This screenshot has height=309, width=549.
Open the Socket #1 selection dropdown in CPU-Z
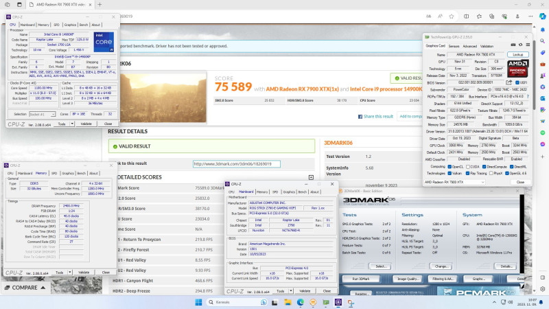click(43, 114)
